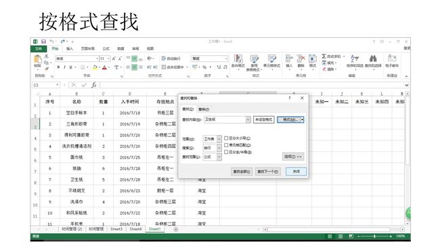Screen dimensions: 440x247
Task: Click the fx insert function icon
Action: 94,85
